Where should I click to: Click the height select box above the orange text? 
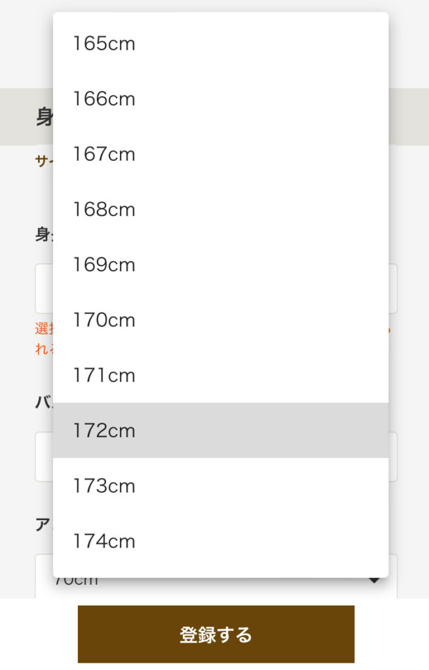coord(44,289)
